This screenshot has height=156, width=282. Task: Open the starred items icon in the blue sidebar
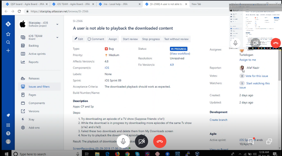pos(8,34)
